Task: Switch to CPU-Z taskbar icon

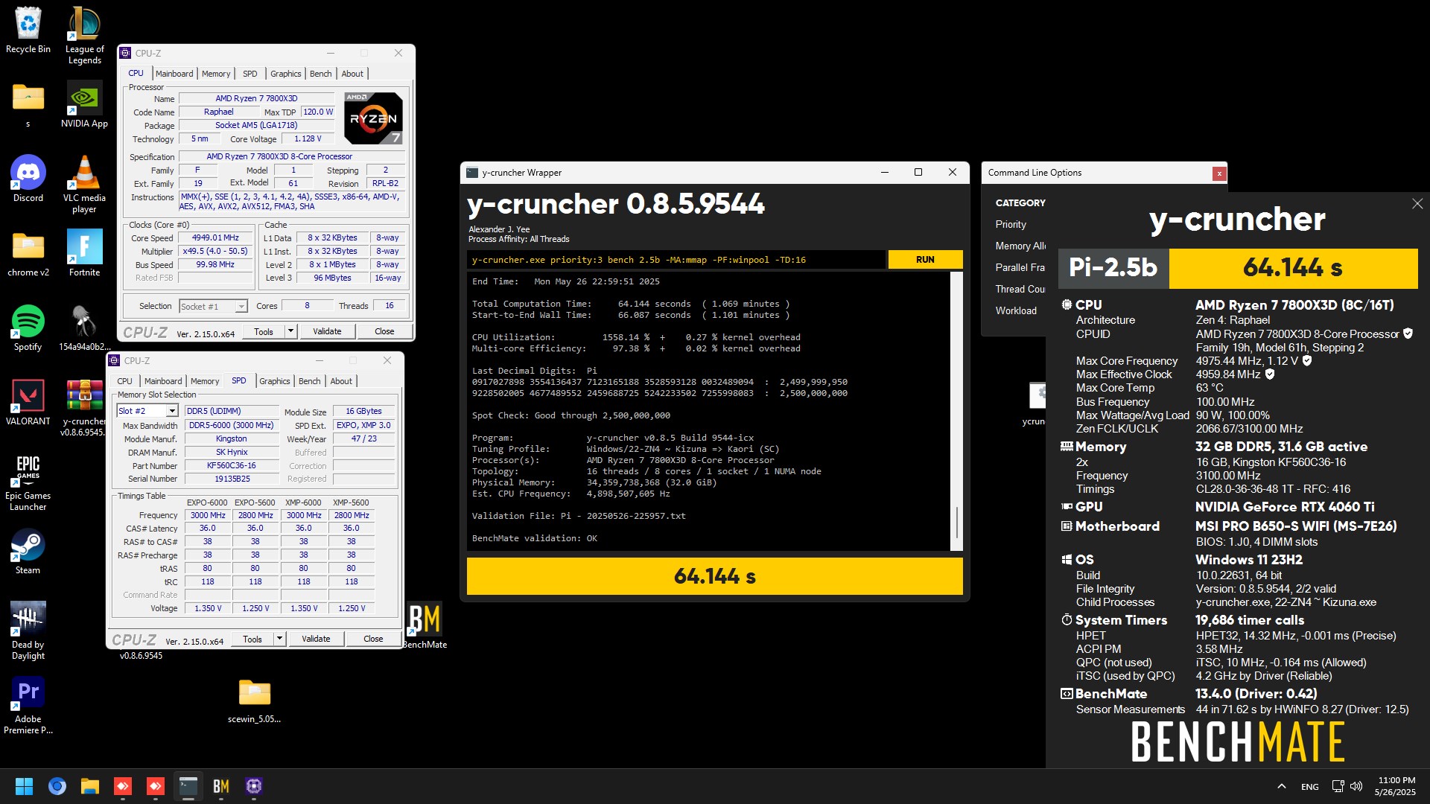Action: [254, 786]
